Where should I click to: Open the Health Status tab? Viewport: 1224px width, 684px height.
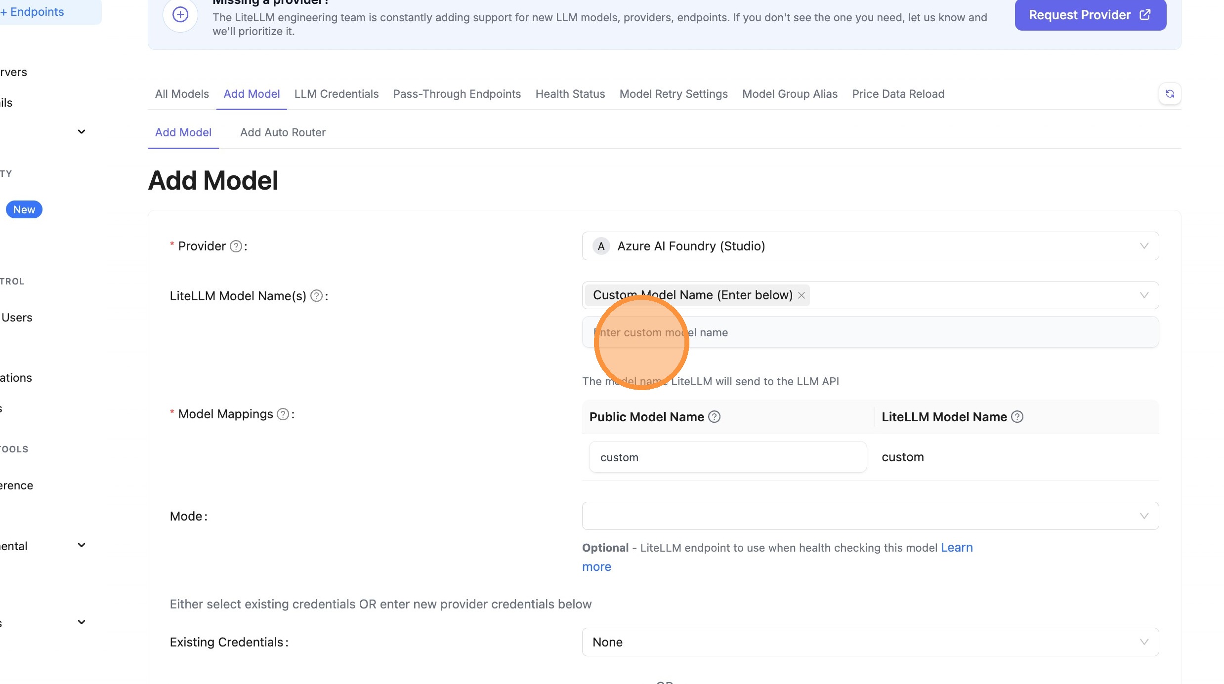click(x=570, y=94)
